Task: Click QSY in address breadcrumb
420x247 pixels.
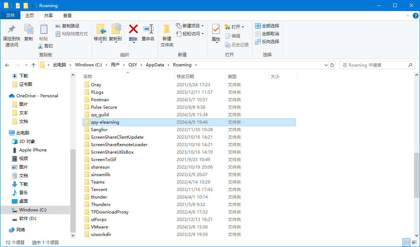Action: point(133,65)
